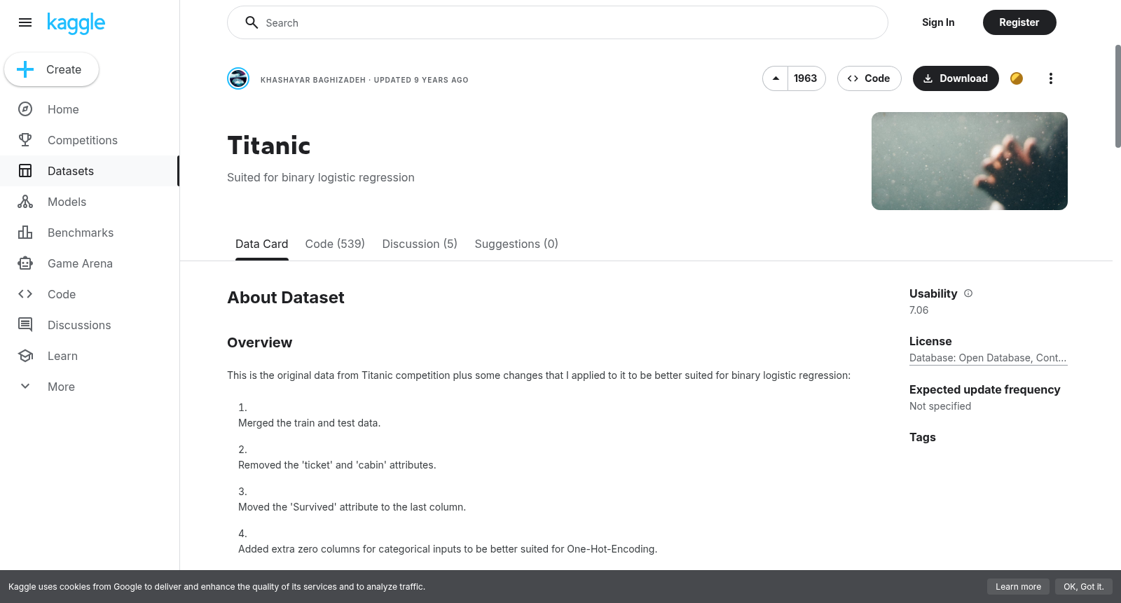1121x603 pixels.
Task: Click the Overview heading
Action: [260, 342]
